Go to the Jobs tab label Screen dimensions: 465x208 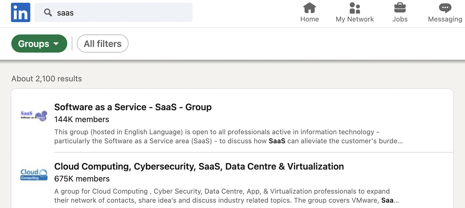tap(400, 19)
